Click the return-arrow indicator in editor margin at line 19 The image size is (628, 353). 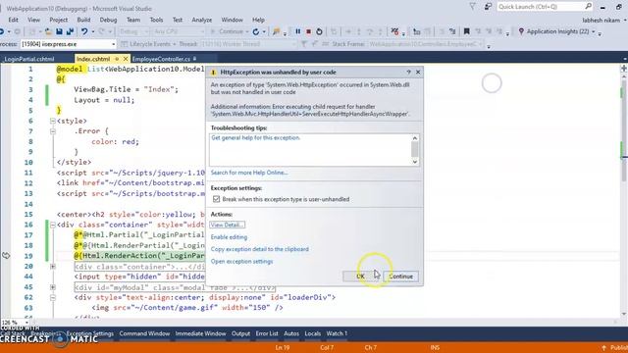tap(6, 255)
